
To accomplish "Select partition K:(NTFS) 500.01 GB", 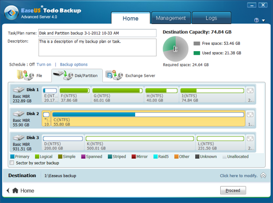I will tap(140, 142).
